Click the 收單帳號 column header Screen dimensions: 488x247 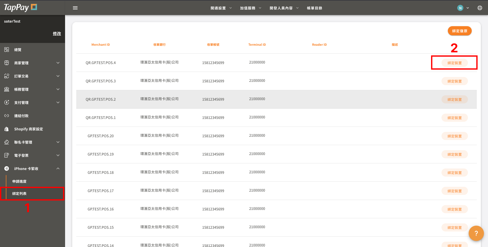pos(213,44)
